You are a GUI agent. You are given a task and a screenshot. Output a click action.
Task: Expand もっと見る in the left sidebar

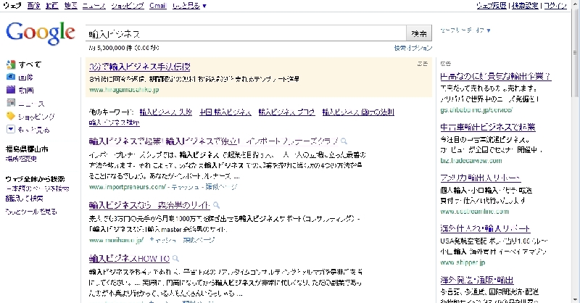coord(11,129)
